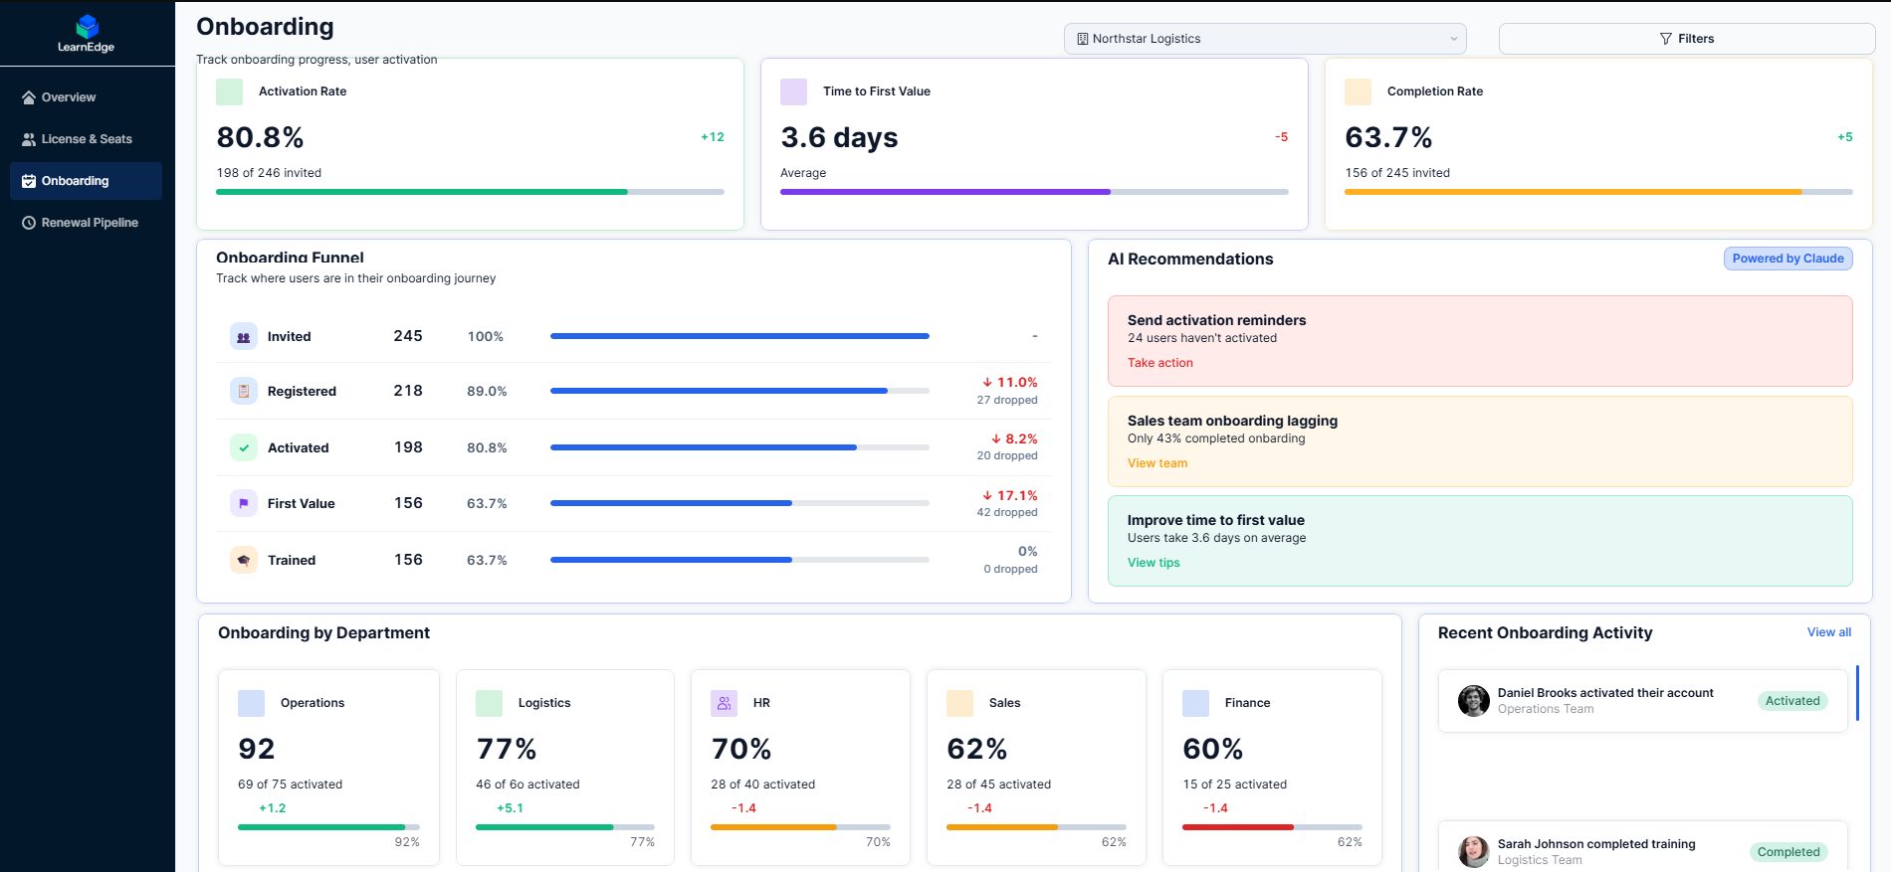Click the Activated checkmark icon

[x=244, y=447]
